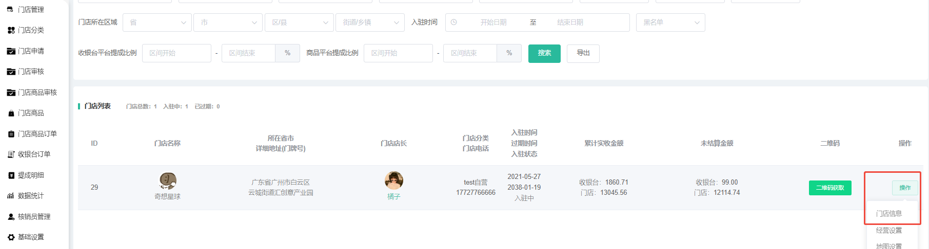Click the 累计实收金额 column header
Screen dimensions: 929x249
[x=604, y=144]
